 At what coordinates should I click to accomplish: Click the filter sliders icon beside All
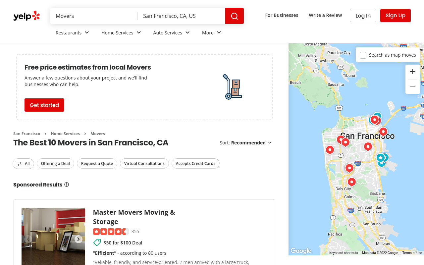coord(20,164)
